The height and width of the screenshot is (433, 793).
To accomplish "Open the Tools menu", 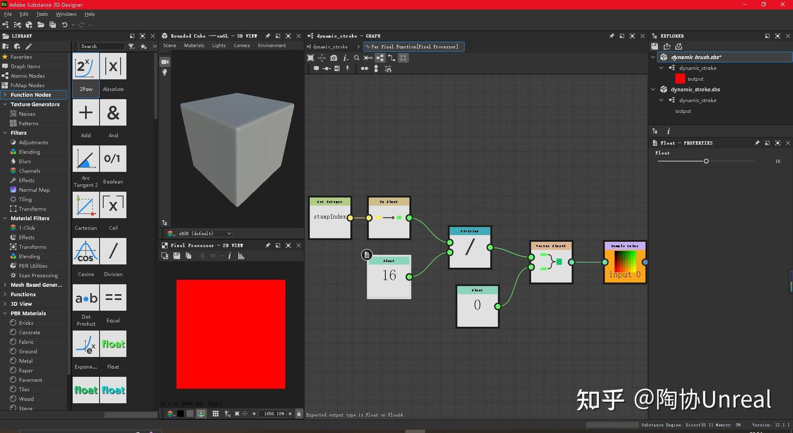I will pyautogui.click(x=42, y=14).
